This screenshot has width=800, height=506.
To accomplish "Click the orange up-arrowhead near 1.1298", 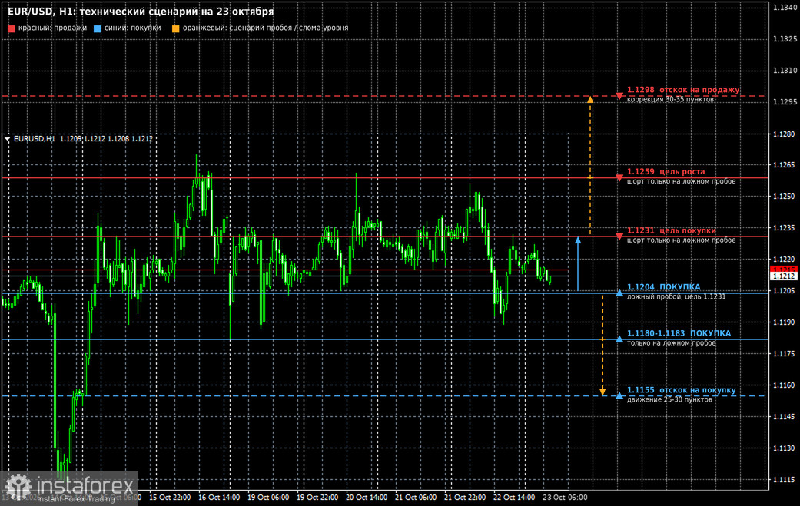I will tap(590, 100).
